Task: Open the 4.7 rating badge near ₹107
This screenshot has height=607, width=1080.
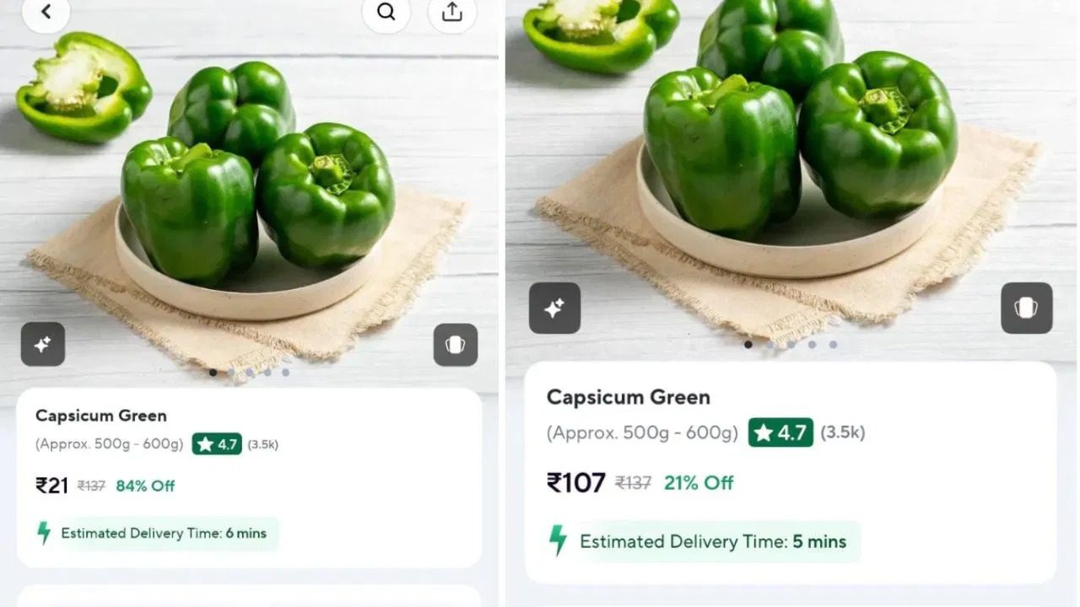Action: click(x=780, y=432)
